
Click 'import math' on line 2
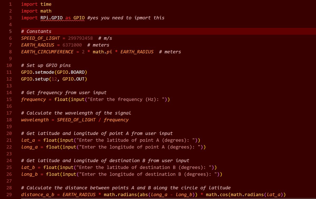coord(36,11)
